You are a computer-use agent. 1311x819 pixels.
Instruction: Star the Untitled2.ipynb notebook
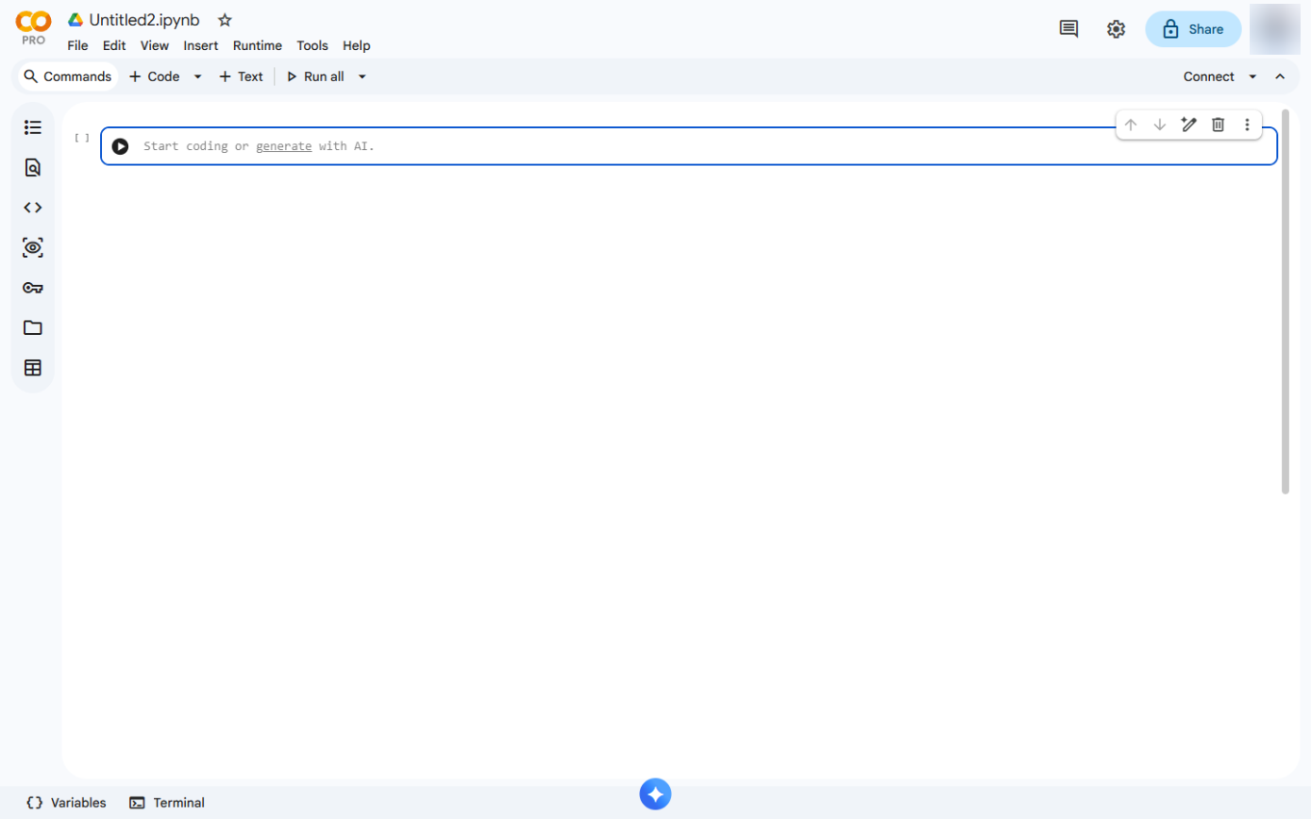pos(225,20)
